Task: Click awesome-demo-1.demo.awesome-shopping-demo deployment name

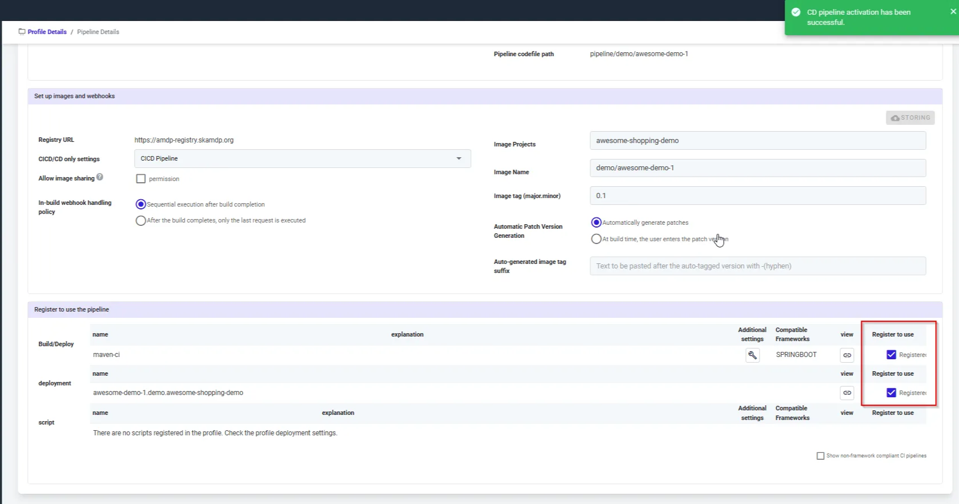Action: tap(168, 393)
